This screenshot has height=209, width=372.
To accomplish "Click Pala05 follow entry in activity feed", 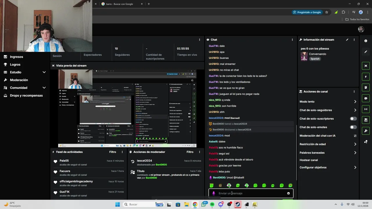I will [x=89, y=163].
